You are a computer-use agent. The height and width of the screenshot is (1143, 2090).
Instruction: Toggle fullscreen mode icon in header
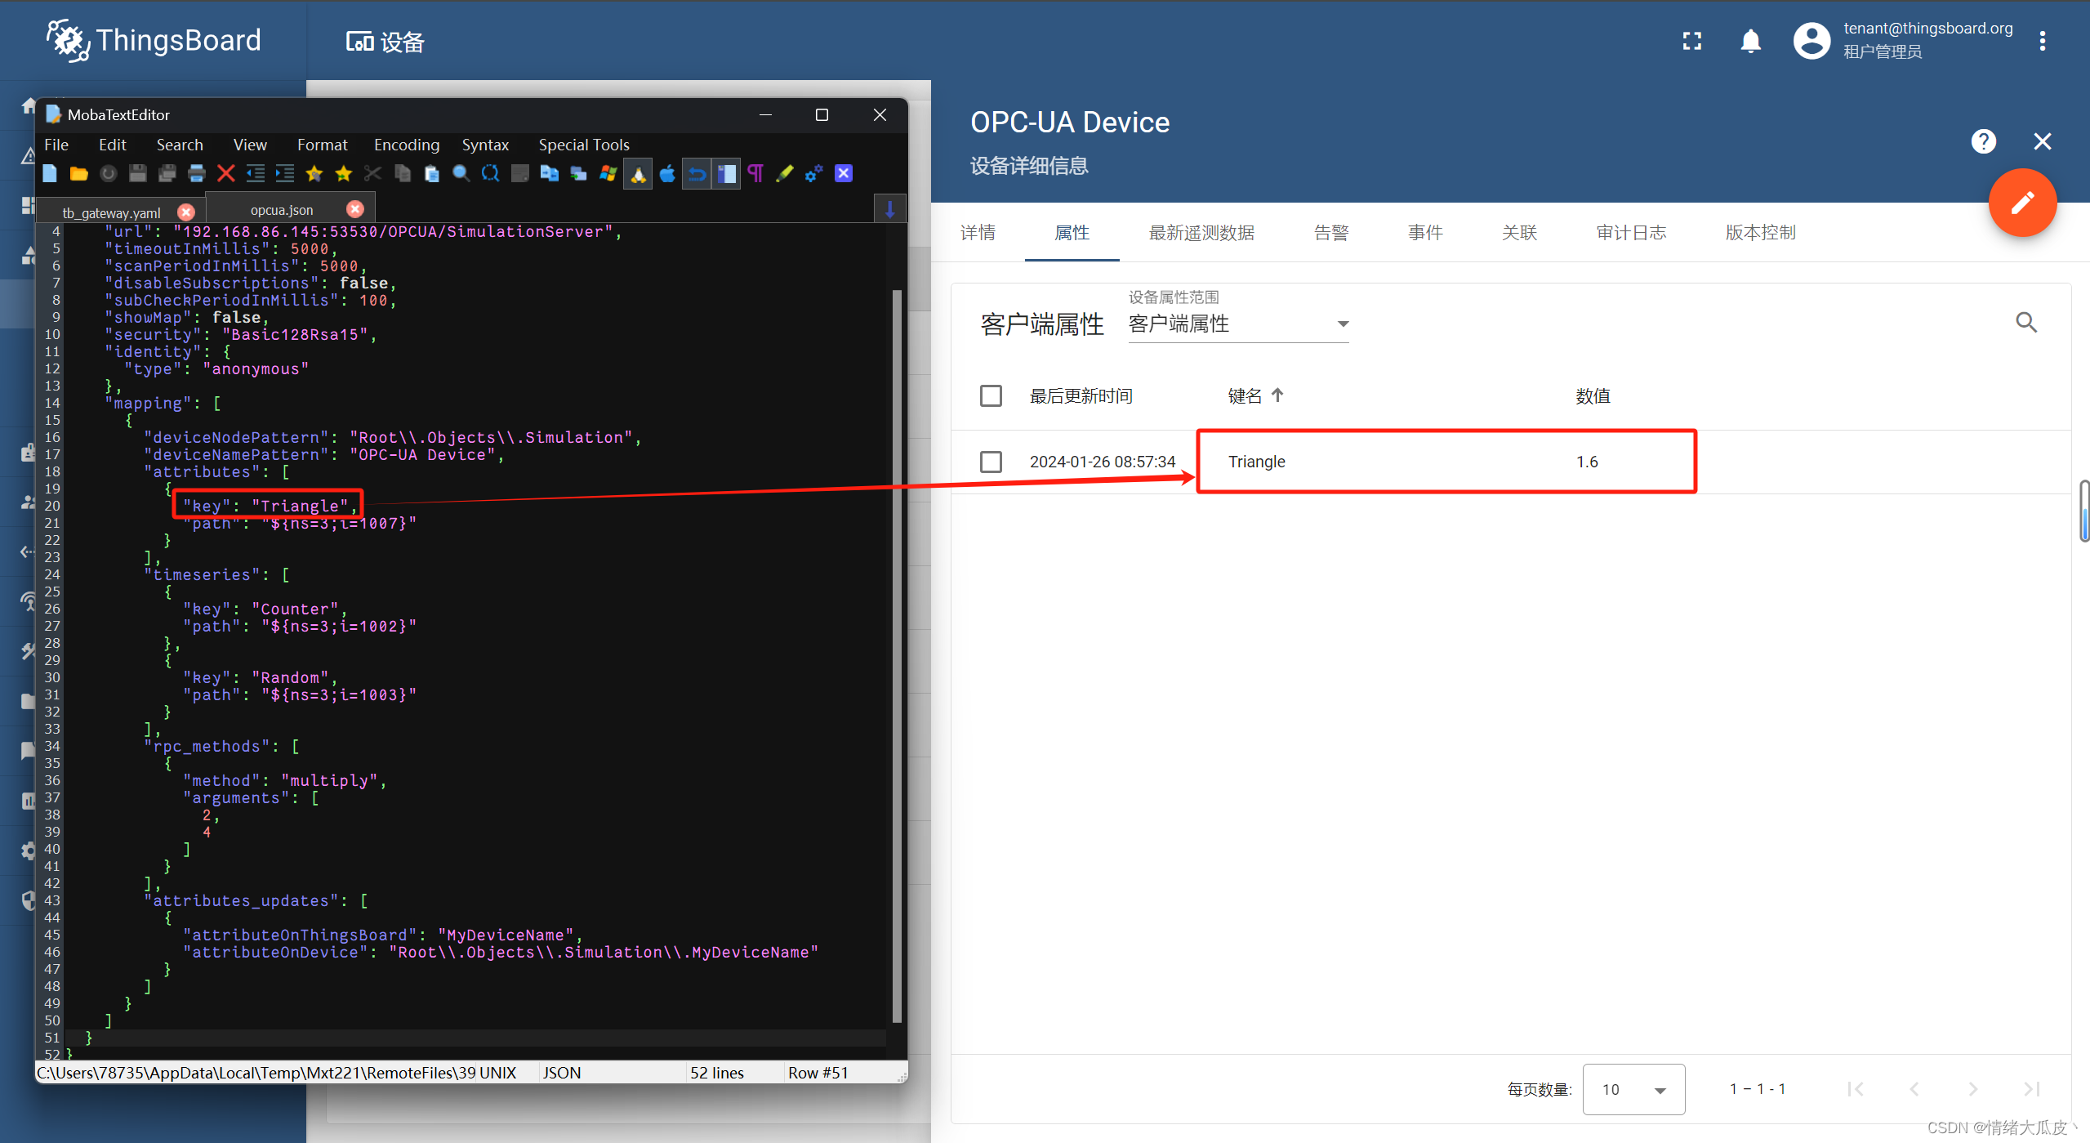click(1692, 41)
